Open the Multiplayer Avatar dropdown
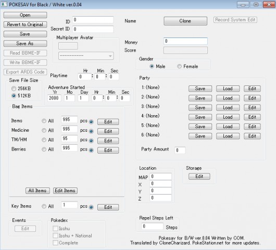This screenshot has height=250, width=276. (86, 56)
